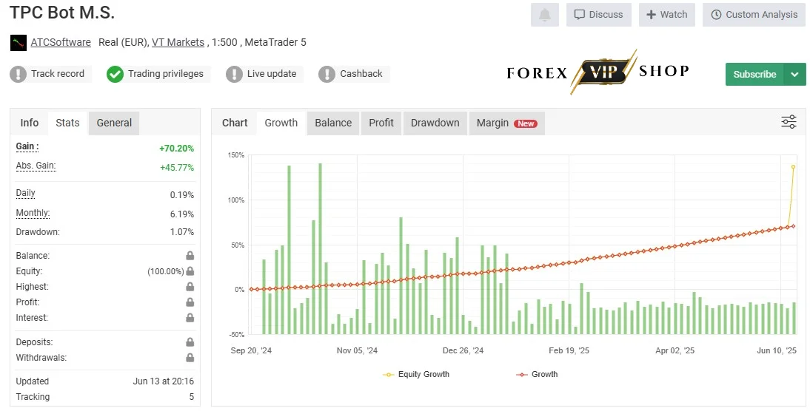The width and height of the screenshot is (810, 411).
Task: Click the Cashback exclamation icon
Action: [x=327, y=74]
